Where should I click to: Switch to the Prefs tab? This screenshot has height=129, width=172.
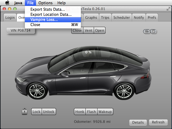point(152,17)
